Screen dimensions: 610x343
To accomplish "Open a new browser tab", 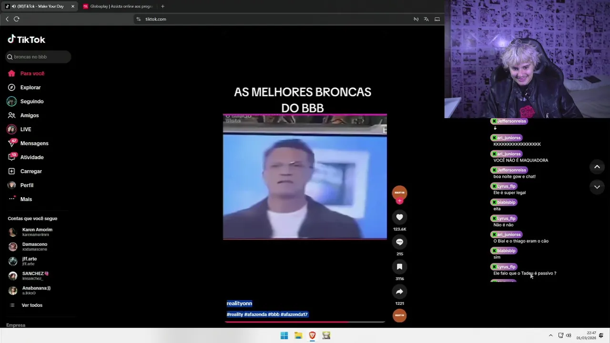I will [x=163, y=6].
